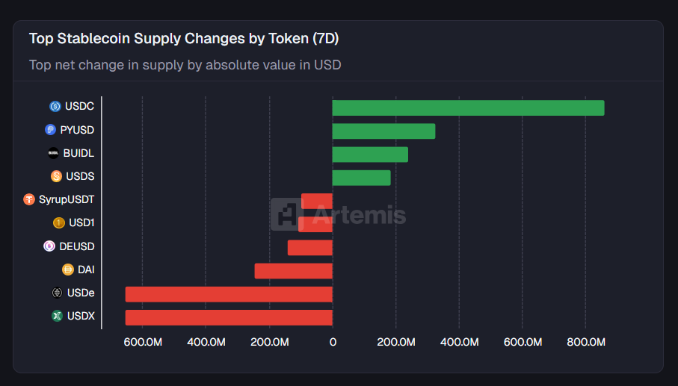Click the USD1 token icon
Screen dimensions: 678x386
pos(58,222)
